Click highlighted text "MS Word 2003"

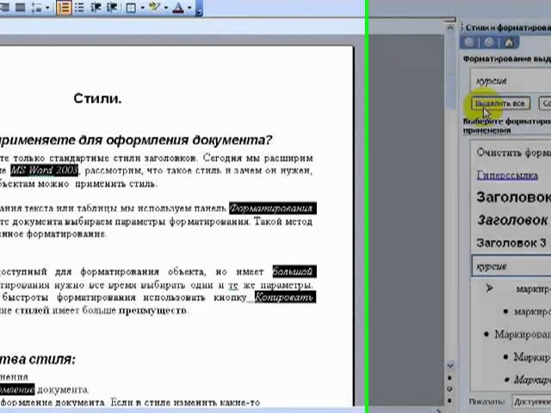44,170
